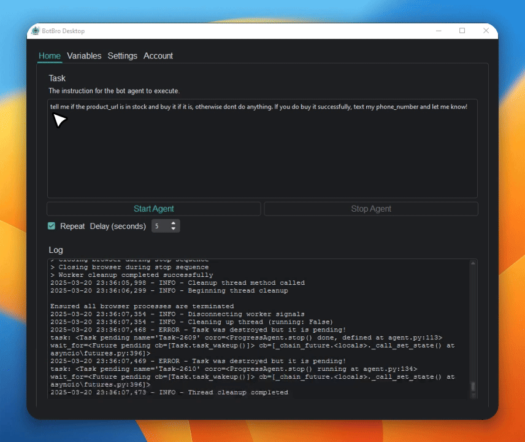Image resolution: width=525 pixels, height=442 pixels.
Task: Click the "Thread cleanup completed" log line
Action: point(237,392)
